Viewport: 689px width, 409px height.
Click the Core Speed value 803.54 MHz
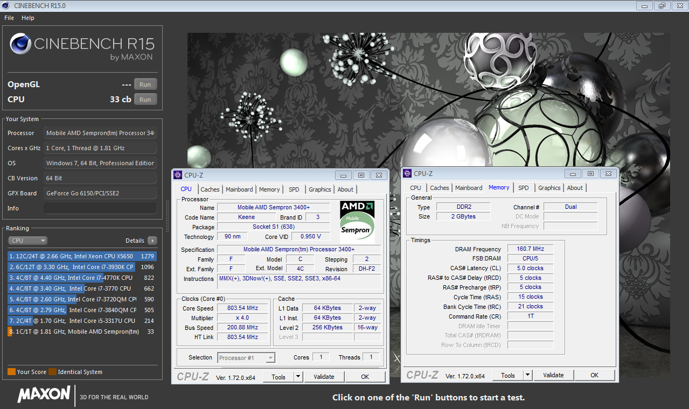pyautogui.click(x=242, y=308)
